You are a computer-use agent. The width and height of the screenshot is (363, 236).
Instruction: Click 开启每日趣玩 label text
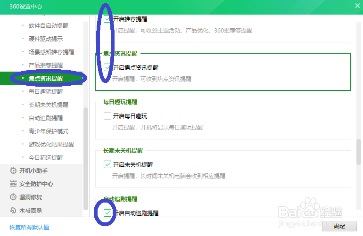click(x=130, y=116)
